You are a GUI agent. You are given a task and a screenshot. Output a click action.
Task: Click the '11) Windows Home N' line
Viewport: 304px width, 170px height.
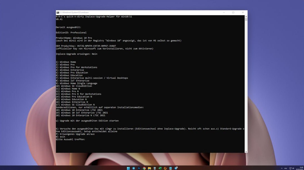(68, 89)
